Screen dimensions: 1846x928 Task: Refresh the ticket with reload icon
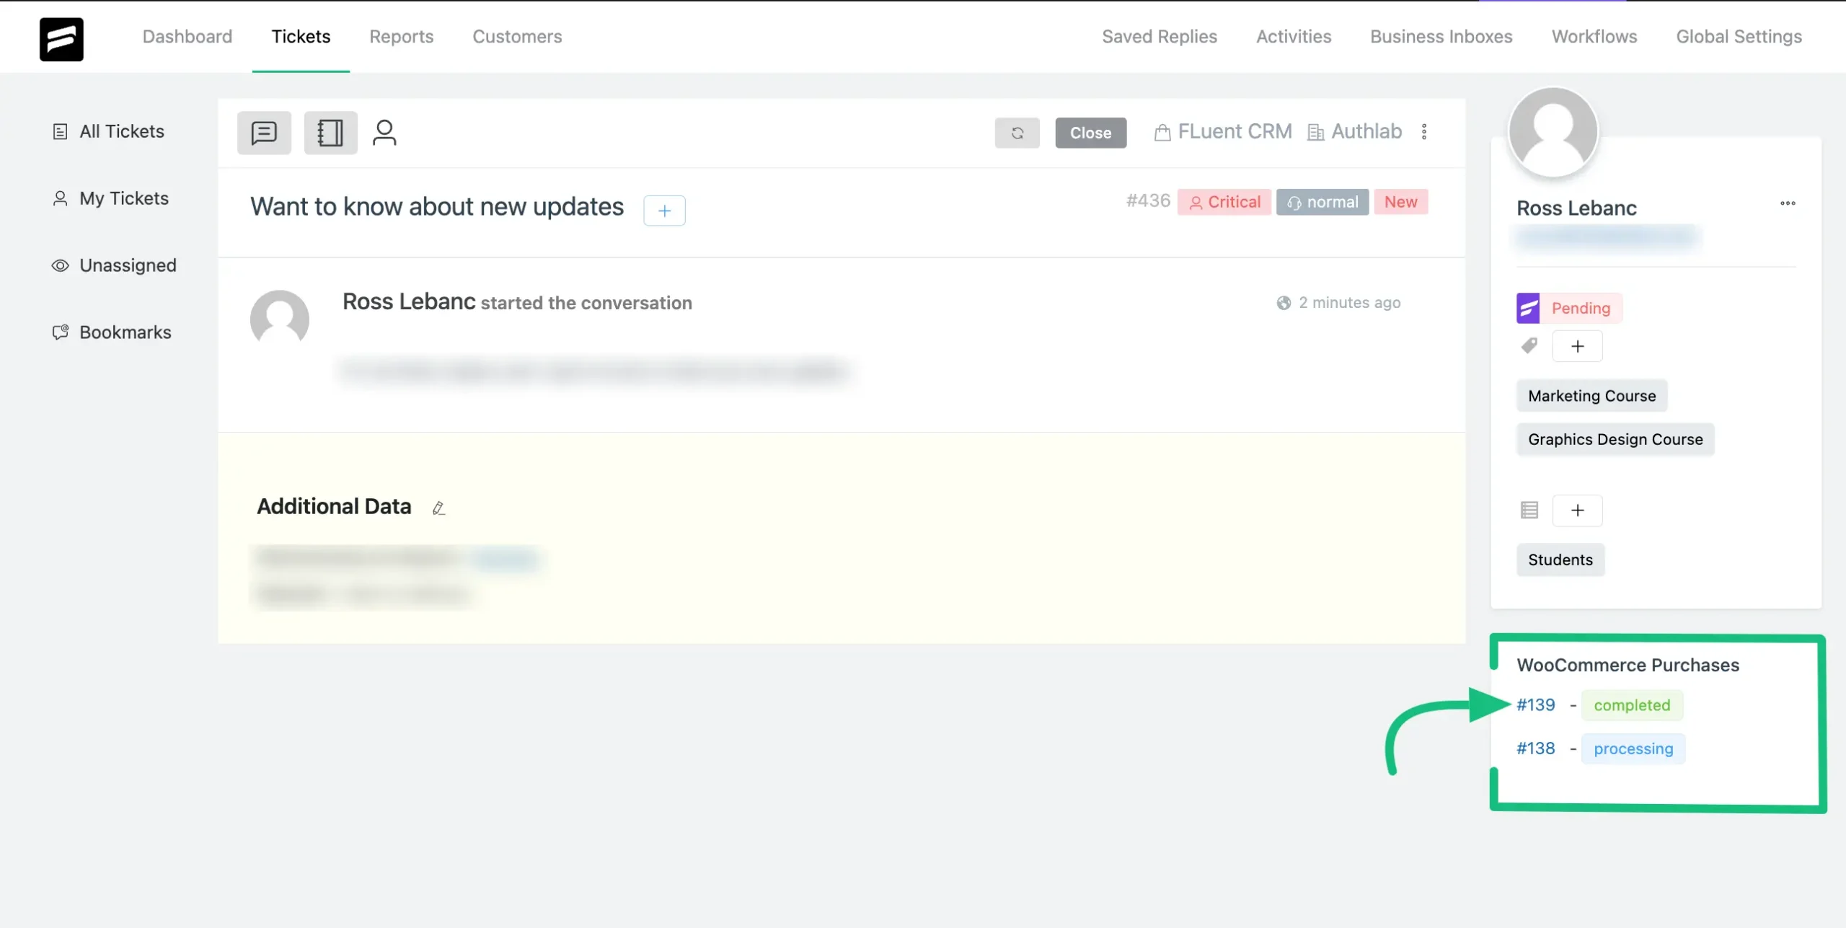click(x=1017, y=133)
